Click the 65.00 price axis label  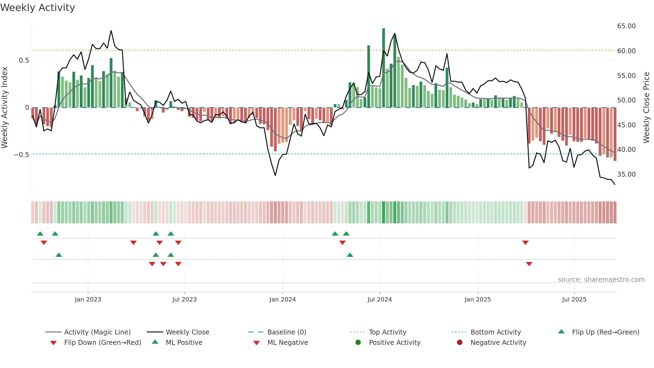click(626, 26)
